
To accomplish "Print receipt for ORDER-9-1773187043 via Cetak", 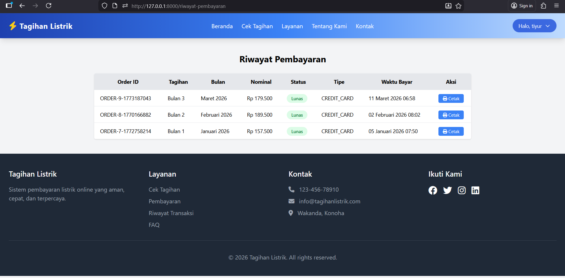I will tap(451, 98).
